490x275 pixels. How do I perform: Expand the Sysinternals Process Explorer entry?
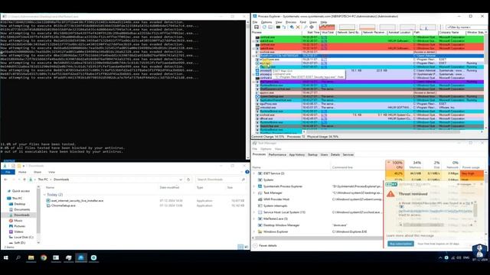(254, 186)
